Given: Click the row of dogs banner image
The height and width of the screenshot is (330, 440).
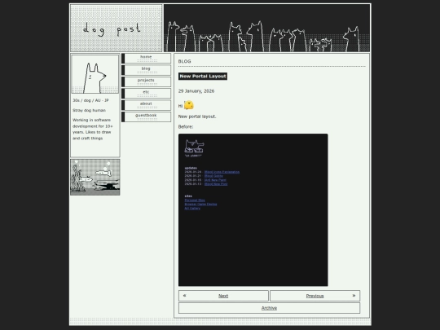Looking at the screenshot, I should 267,28.
